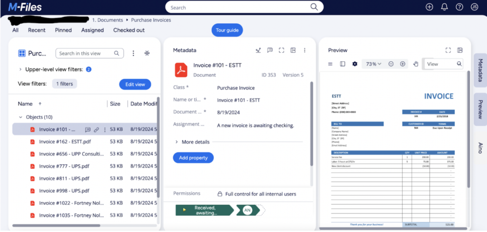Click the listing horizontal scrollbar

pyautogui.click(x=56, y=226)
